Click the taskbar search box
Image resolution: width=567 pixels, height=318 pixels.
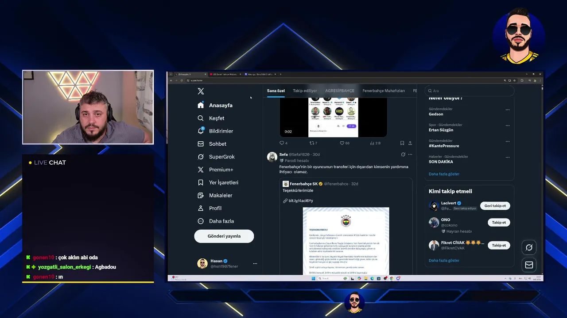(x=333, y=278)
